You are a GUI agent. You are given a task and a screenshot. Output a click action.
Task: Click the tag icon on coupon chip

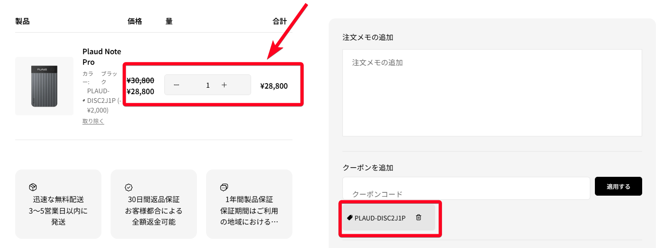350,218
